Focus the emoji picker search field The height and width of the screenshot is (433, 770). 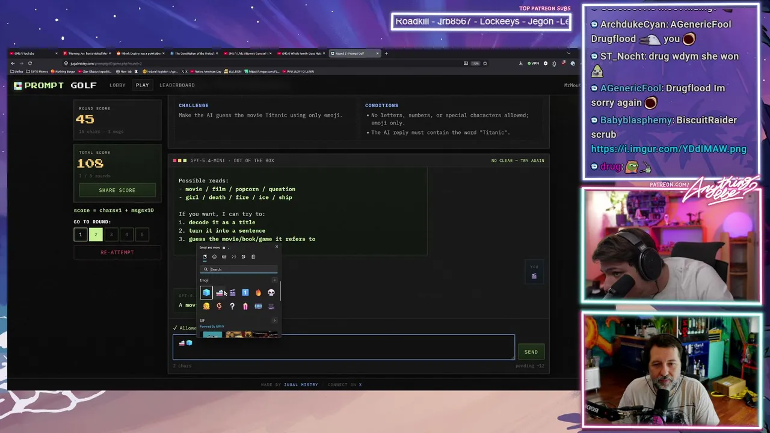239,269
